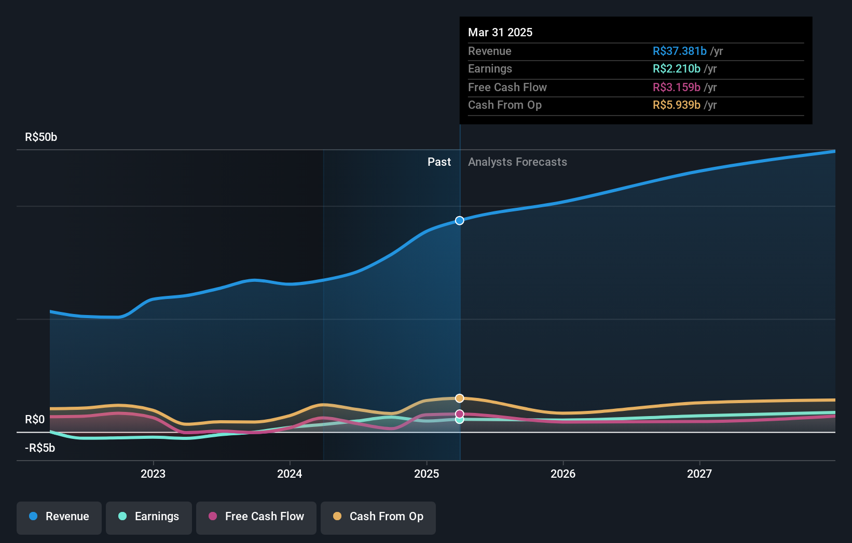
Task: Click the Free Cash Flow marker on the divider line
Action: [459, 413]
